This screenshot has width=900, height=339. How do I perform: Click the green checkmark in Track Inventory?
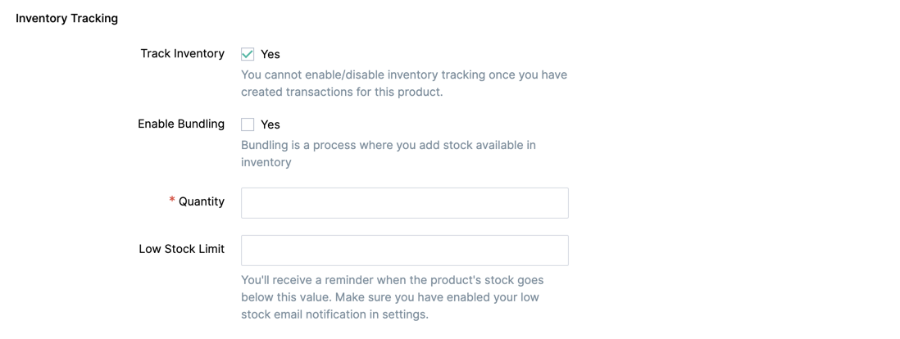pos(248,54)
